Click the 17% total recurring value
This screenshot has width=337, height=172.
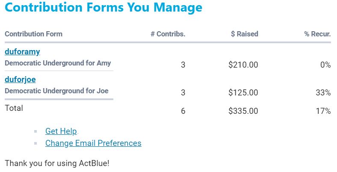[x=323, y=111]
